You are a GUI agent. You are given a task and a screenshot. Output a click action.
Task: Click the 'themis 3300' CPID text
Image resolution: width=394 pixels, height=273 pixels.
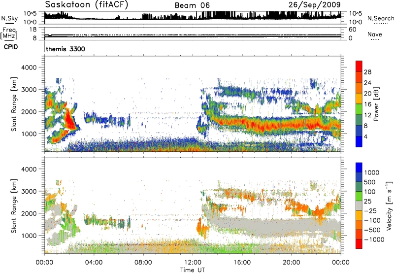coord(66,49)
